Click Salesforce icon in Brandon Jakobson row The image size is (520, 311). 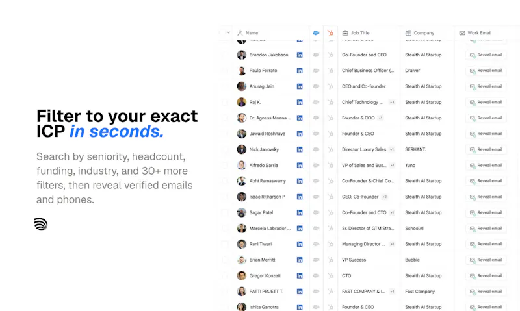pos(316,55)
